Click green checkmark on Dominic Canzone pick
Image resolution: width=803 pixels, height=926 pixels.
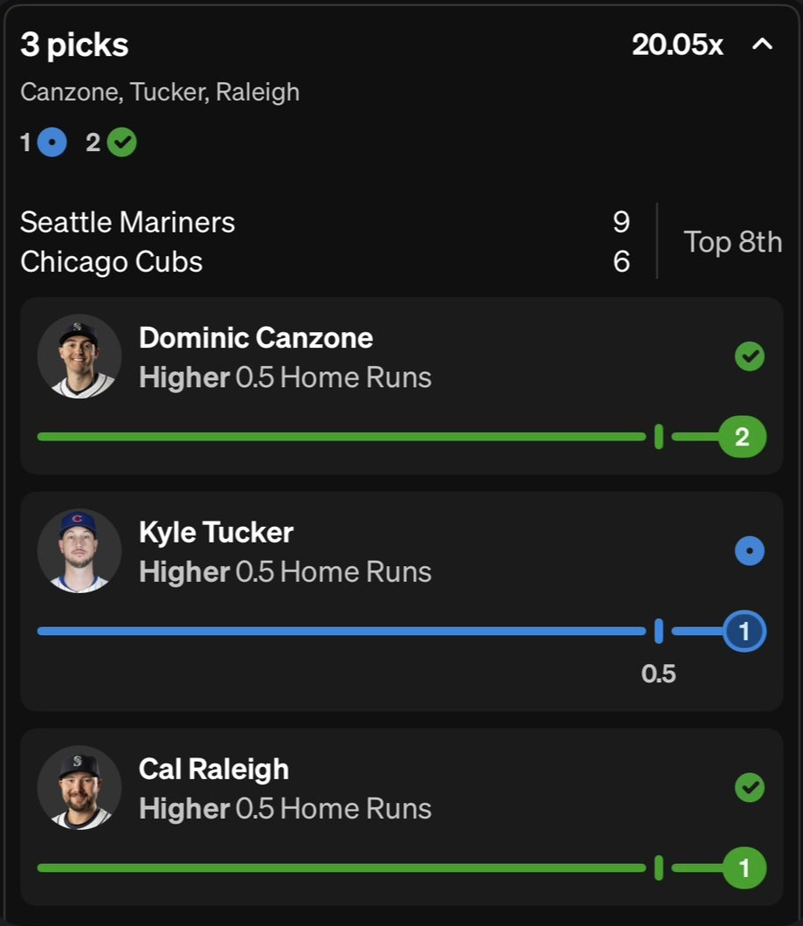(750, 356)
